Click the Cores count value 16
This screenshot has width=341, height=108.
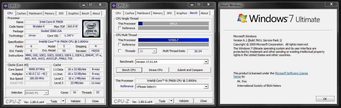pos(74,93)
